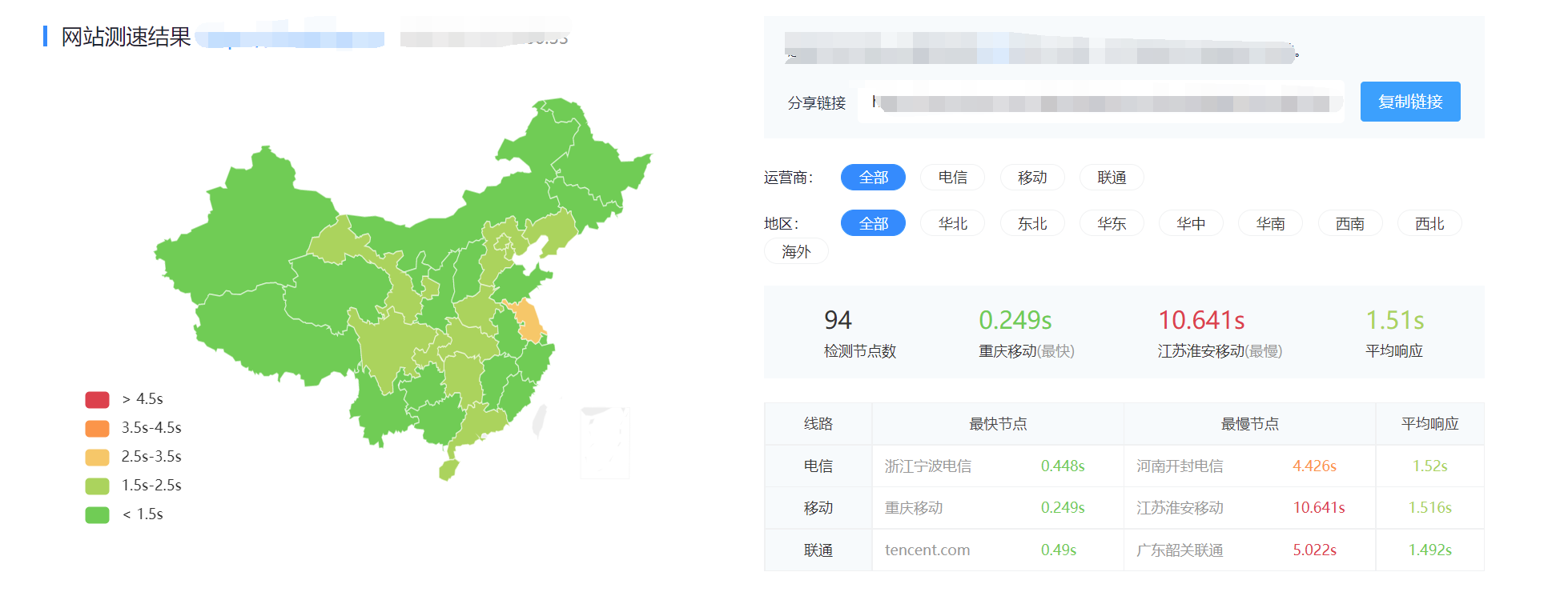Click the 0.49s value in 联通 row
Viewport: 1556px width, 592px height.
click(1059, 550)
